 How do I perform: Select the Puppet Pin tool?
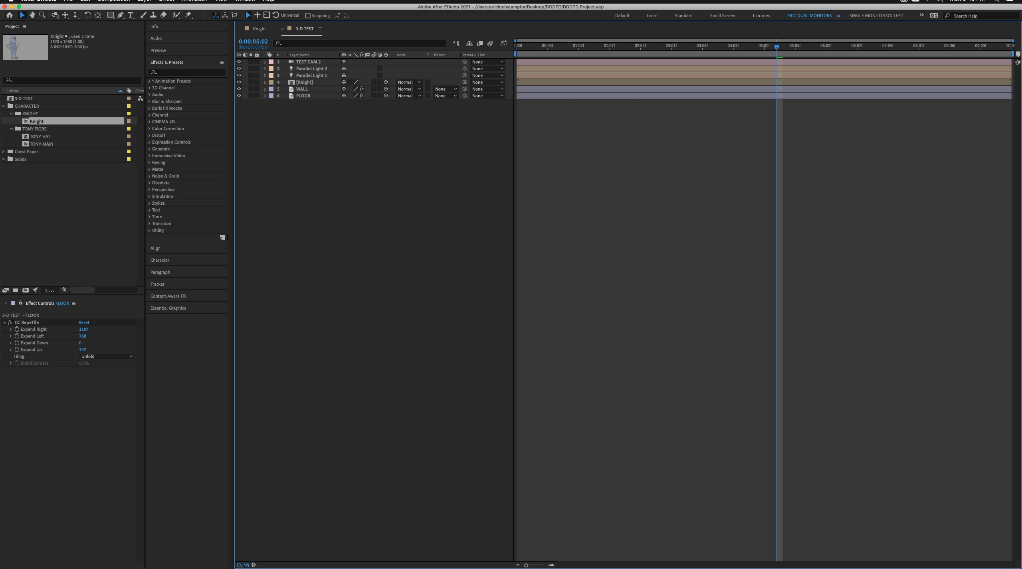point(188,15)
